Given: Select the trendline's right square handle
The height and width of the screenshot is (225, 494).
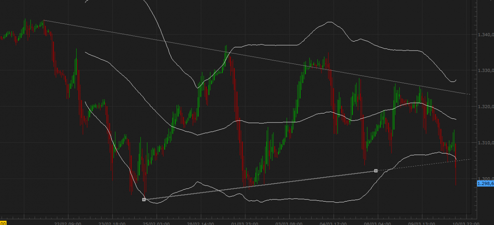Looking at the screenshot, I should click(x=376, y=170).
